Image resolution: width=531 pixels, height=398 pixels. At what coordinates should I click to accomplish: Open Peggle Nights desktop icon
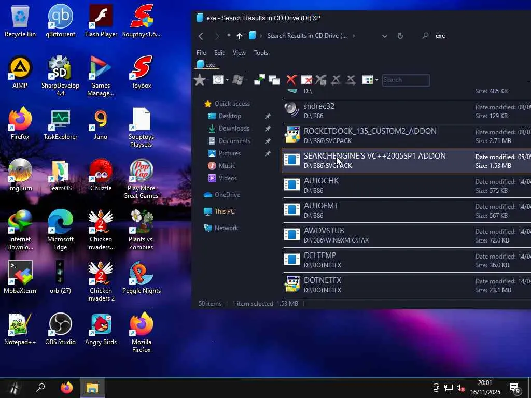click(x=142, y=277)
